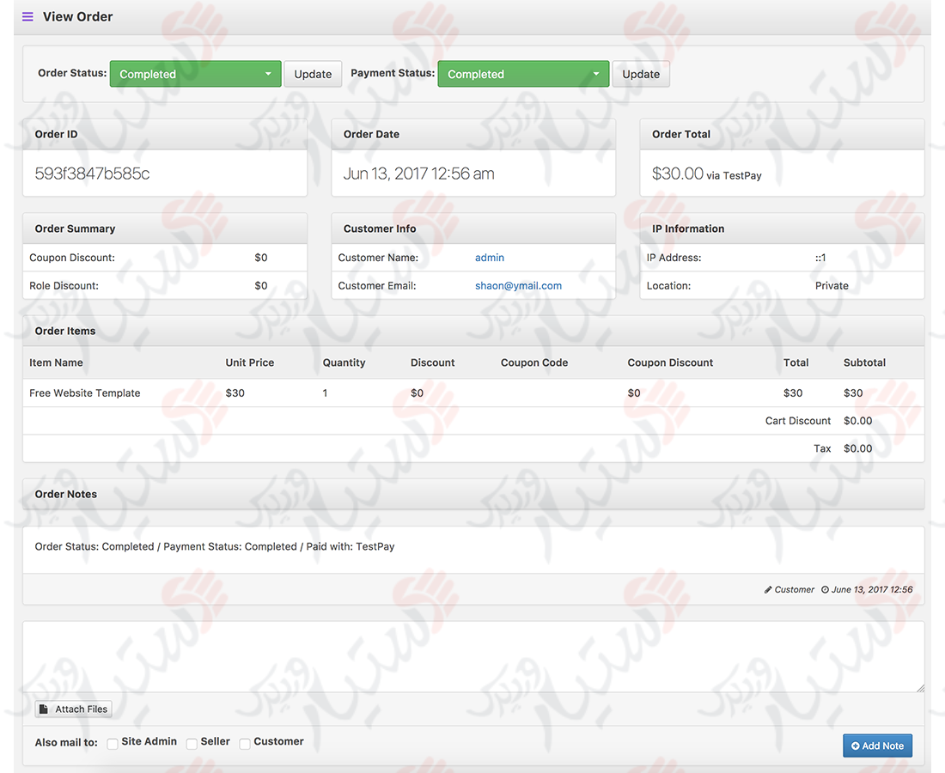Screen dimensions: 945x773
Task: Toggle the Customer mail checkbox
Action: [x=245, y=743]
